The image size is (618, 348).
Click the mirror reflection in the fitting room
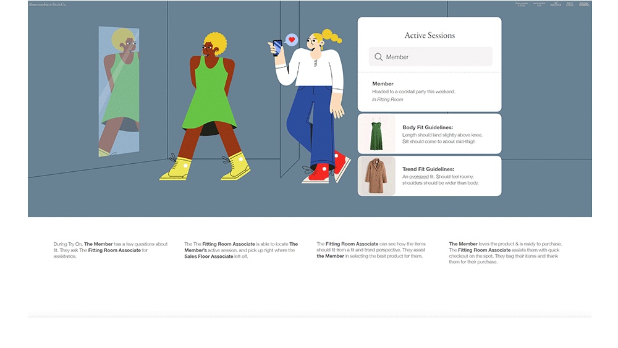pyautogui.click(x=119, y=93)
